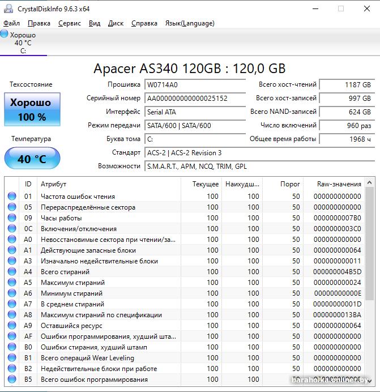Click the ID column header

click(x=28, y=184)
